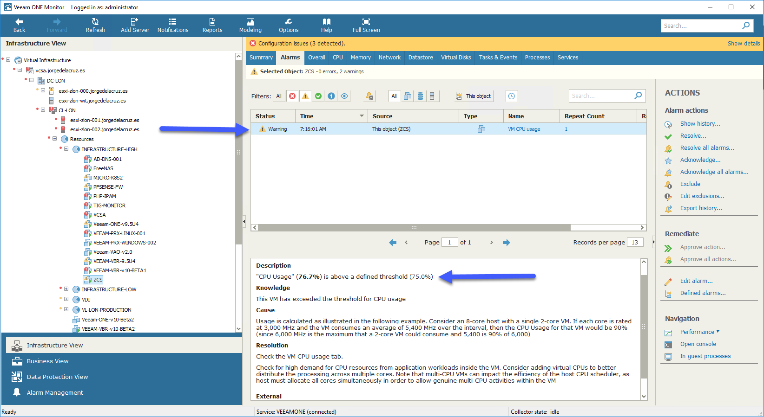Viewport: 764px width, 417px height.
Task: Click next page chevron
Action: [491, 243]
